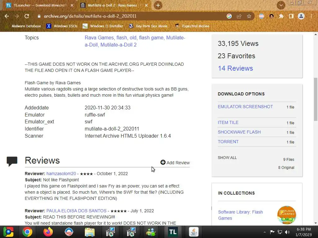Open Chrome from the taskbar
Screen dimensions: 318x238
pyautogui.click(x=27, y=232)
